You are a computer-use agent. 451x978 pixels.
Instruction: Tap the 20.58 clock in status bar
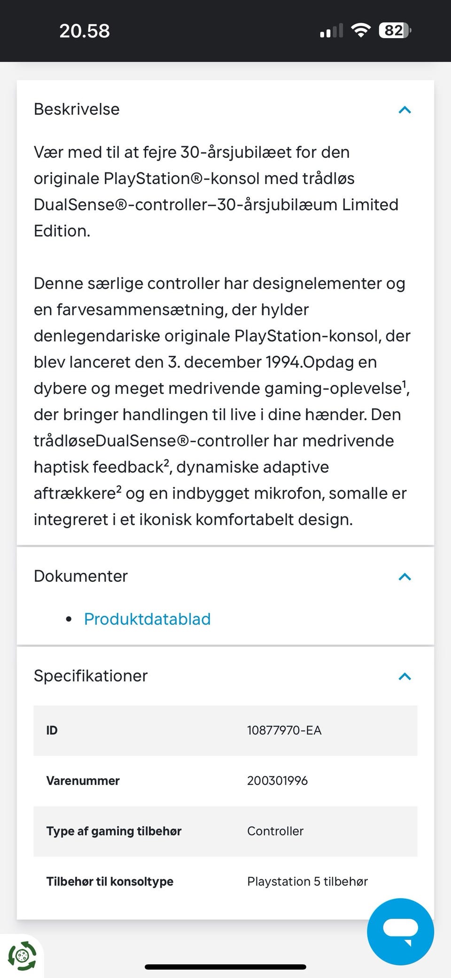coord(85,31)
